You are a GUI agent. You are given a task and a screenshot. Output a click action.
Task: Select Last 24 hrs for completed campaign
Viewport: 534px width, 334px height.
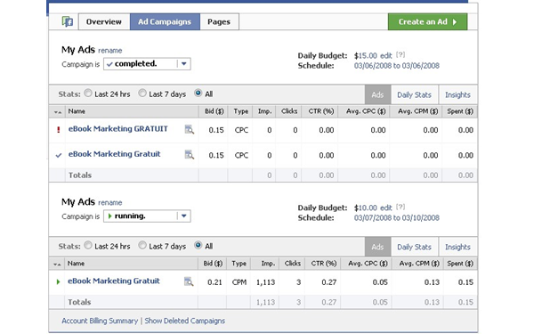pyautogui.click(x=88, y=93)
